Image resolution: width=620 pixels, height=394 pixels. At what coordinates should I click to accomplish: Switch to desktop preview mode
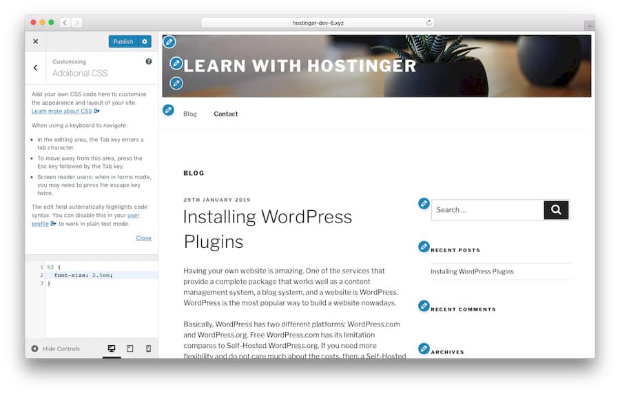coord(112,349)
